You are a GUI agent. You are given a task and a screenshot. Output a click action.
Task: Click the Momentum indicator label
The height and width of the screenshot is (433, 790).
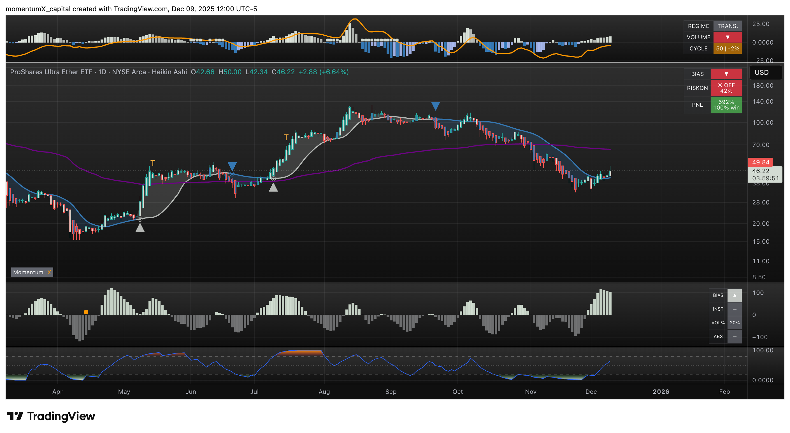pos(28,272)
